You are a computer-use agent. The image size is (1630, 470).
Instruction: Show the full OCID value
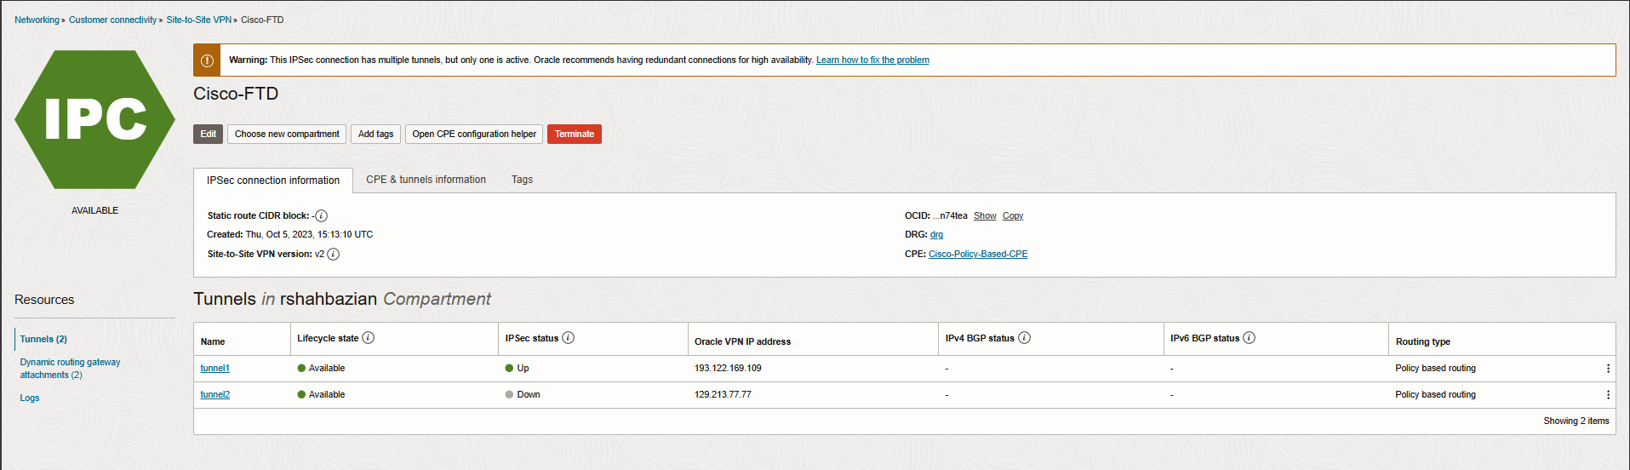point(985,216)
